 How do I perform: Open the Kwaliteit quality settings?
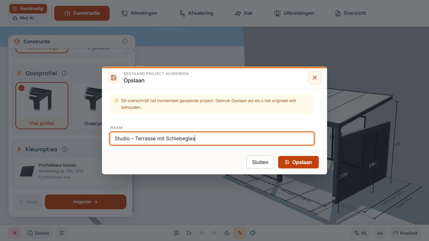point(405,233)
